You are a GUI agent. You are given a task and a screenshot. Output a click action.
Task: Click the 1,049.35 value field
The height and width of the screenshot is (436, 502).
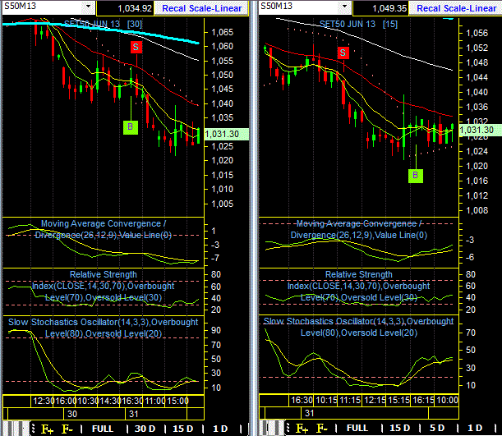pyautogui.click(x=380, y=8)
